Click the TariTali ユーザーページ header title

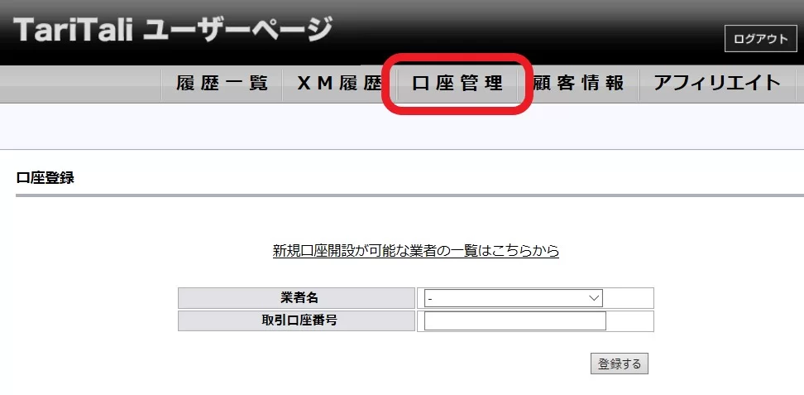[174, 29]
